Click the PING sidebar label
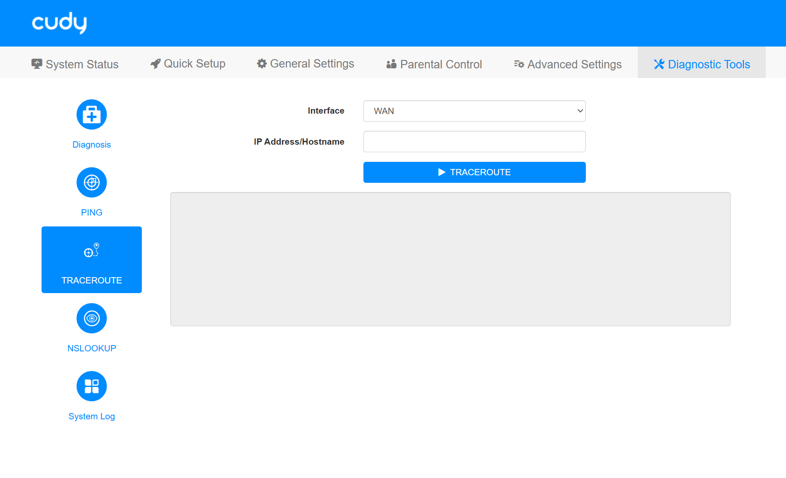 click(91, 213)
